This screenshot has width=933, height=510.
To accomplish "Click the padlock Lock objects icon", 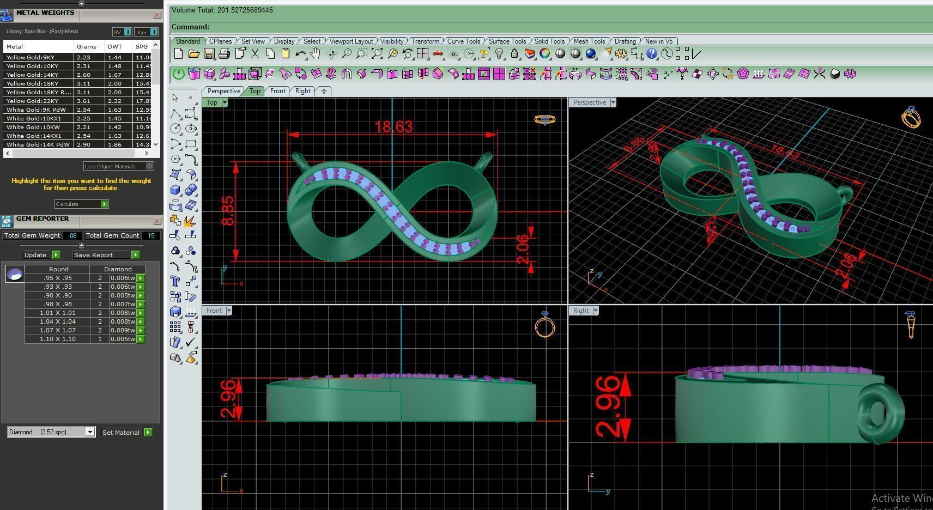I will click(x=514, y=54).
